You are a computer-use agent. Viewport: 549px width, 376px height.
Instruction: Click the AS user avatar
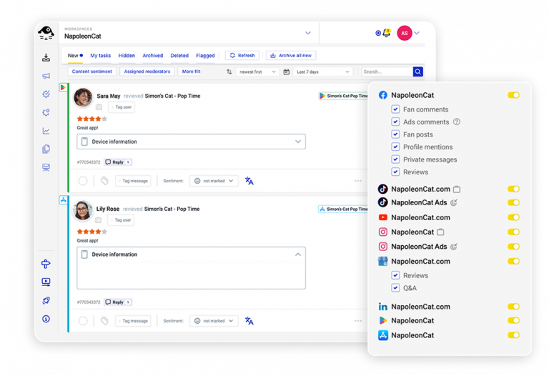(x=405, y=33)
